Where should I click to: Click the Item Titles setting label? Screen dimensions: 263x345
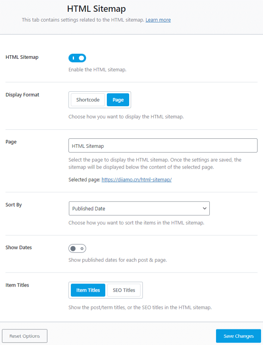pyautogui.click(x=17, y=285)
